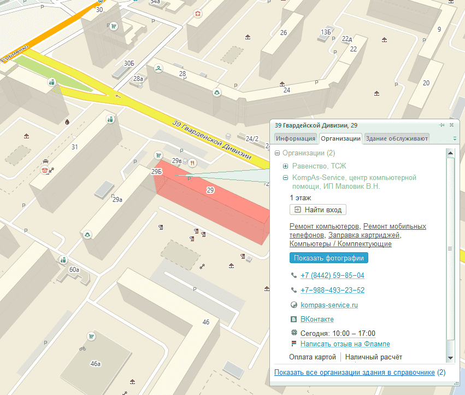Close the building info card

[x=452, y=125]
